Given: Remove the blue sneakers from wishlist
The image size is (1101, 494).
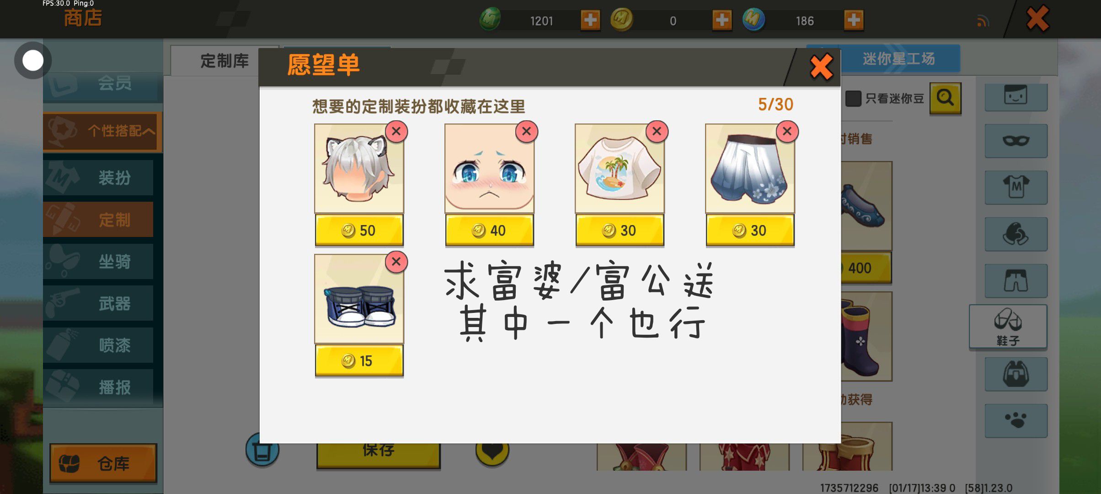Looking at the screenshot, I should (396, 262).
